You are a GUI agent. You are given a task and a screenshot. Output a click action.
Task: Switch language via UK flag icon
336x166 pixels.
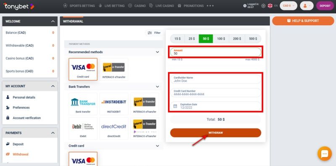(x=270, y=6)
